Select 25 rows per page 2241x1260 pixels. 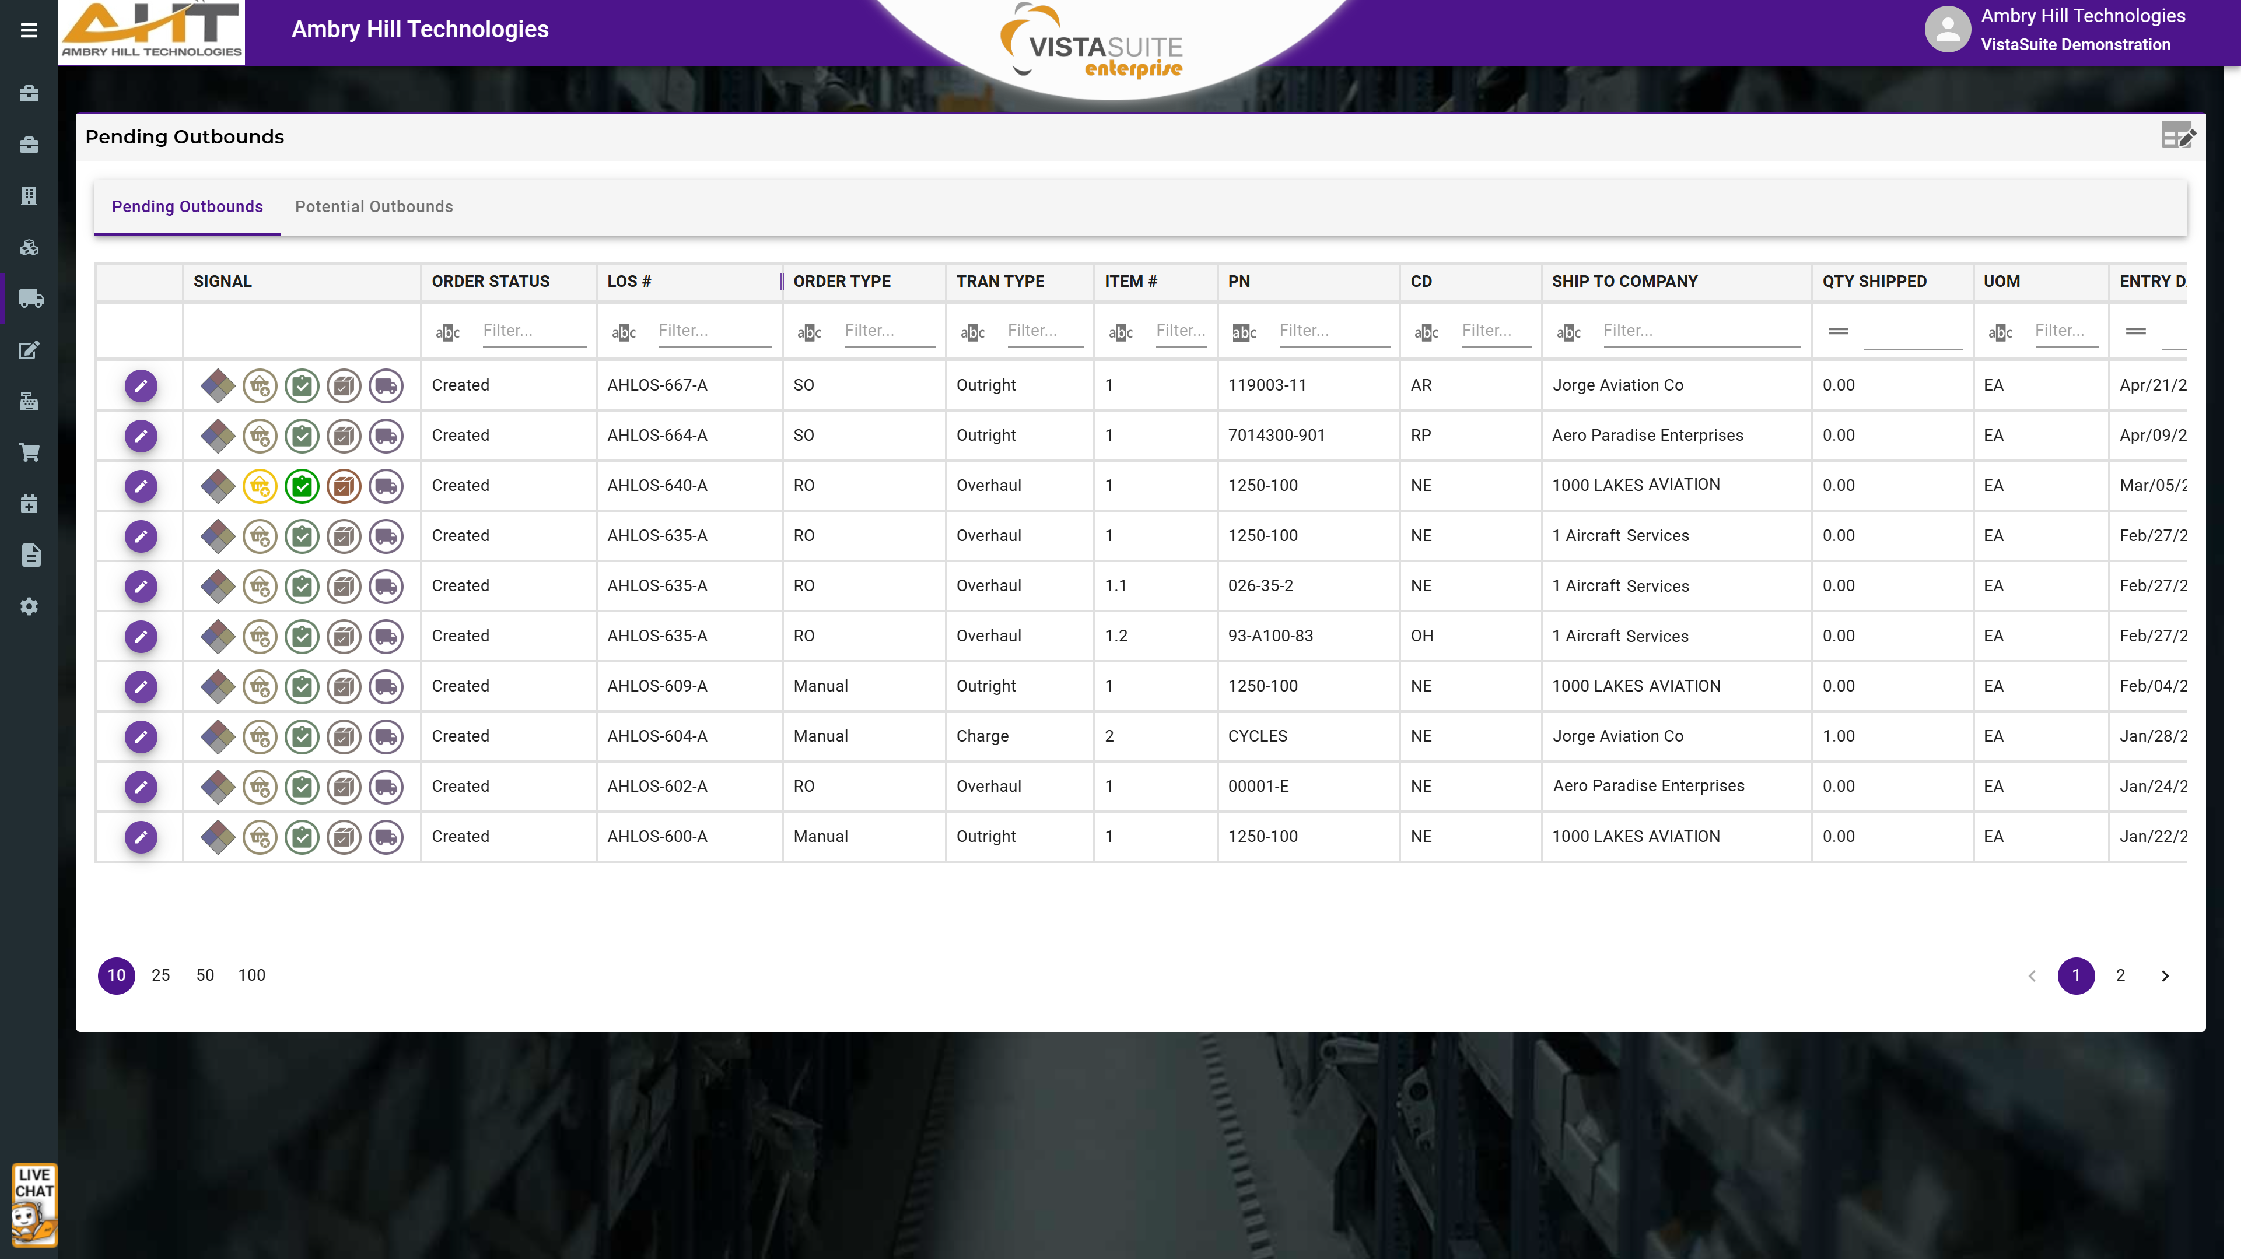point(160,975)
